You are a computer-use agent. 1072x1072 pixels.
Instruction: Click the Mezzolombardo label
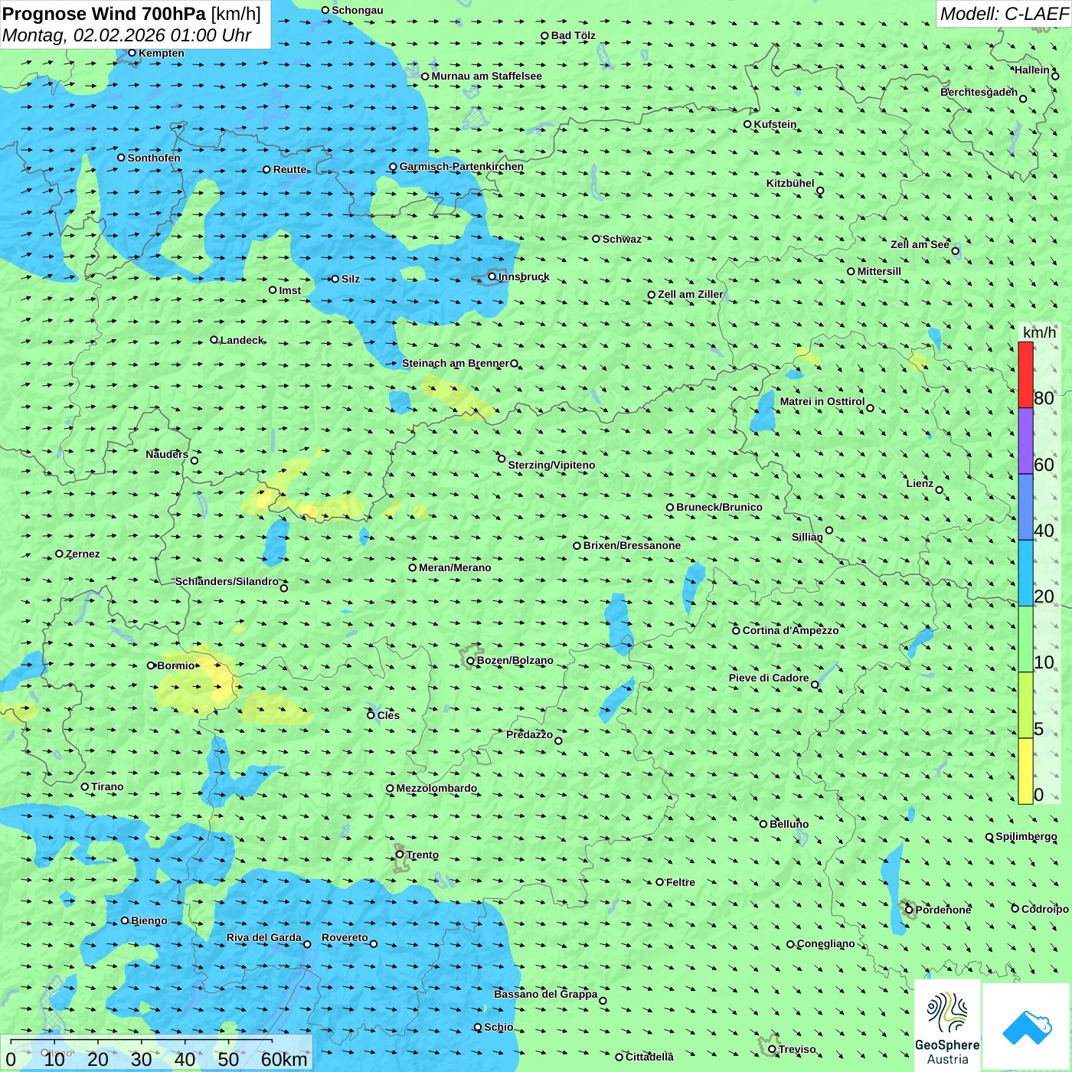(436, 788)
